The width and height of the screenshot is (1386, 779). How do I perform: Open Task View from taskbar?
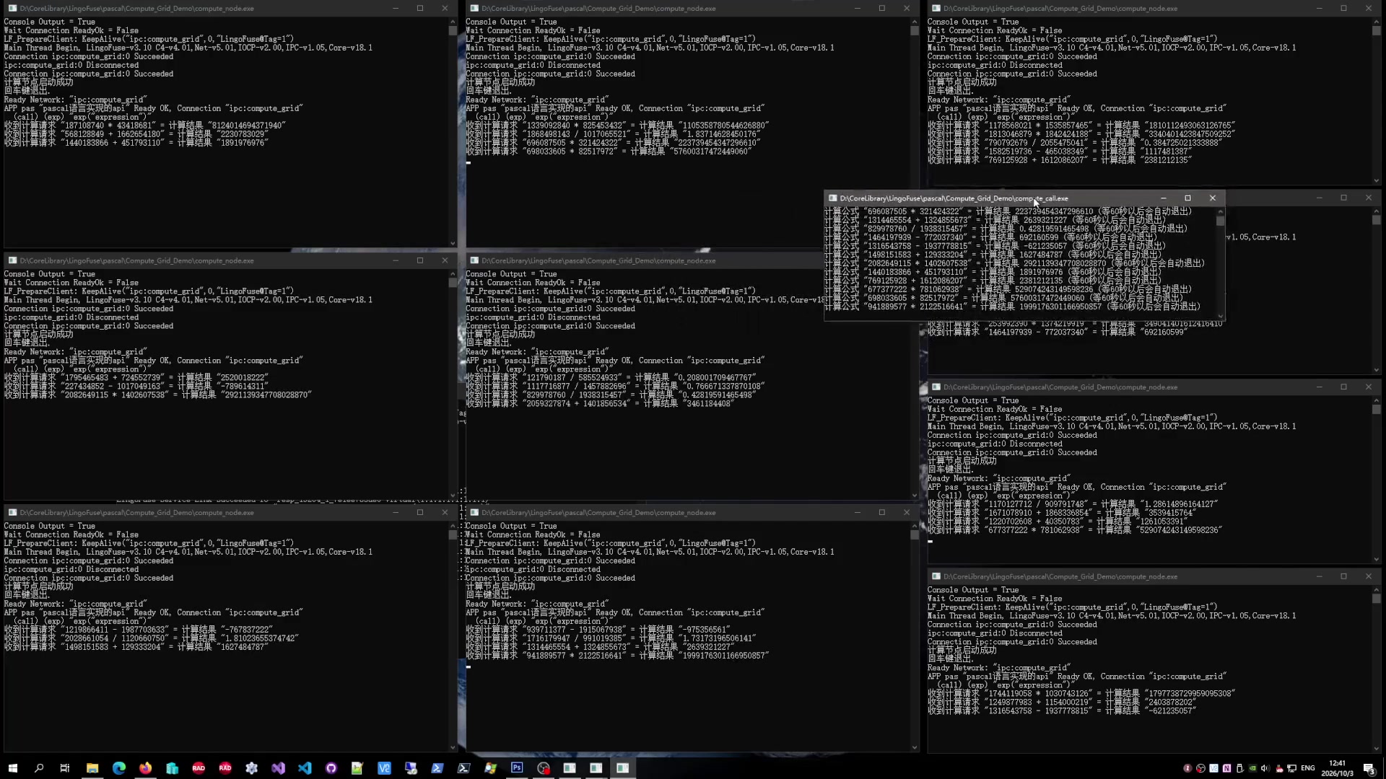point(65,768)
